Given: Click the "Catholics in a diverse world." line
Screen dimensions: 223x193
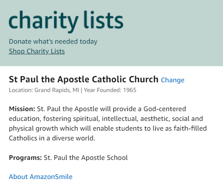Looking at the screenshot, I should pos(52,138).
